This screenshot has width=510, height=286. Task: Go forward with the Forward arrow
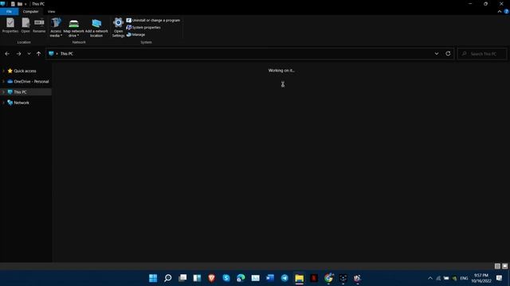pyautogui.click(x=18, y=53)
